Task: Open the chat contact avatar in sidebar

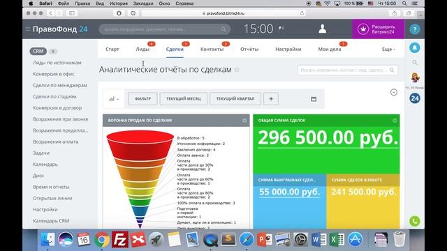Action: pyautogui.click(x=415, y=77)
